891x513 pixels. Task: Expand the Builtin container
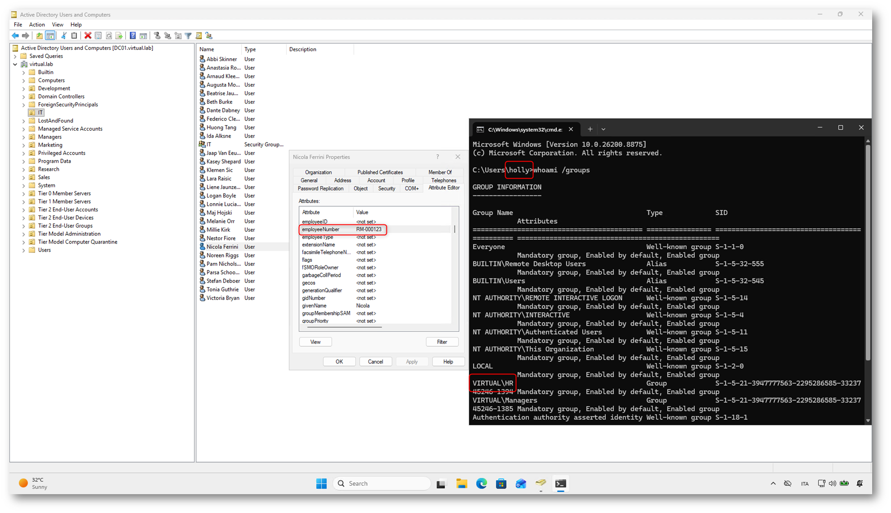pyautogui.click(x=24, y=72)
